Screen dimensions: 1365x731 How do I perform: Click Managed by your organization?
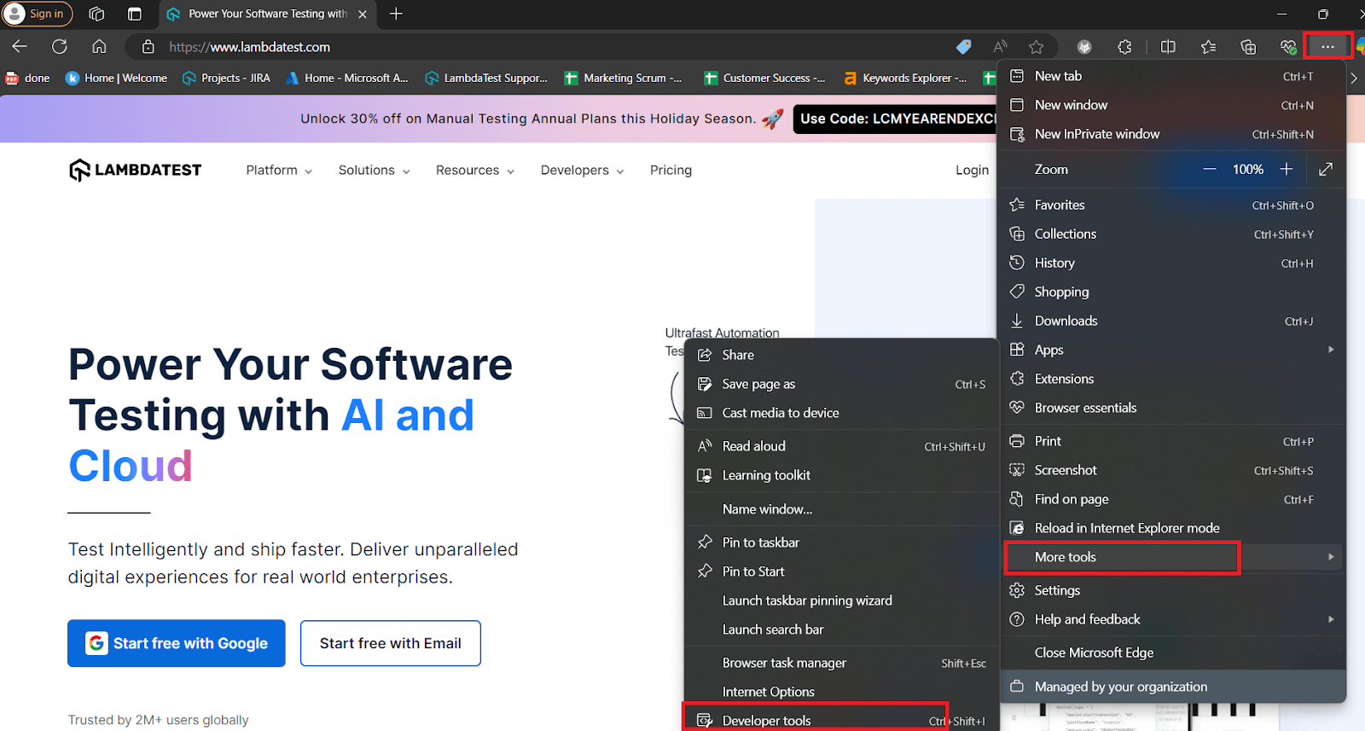[x=1171, y=687]
